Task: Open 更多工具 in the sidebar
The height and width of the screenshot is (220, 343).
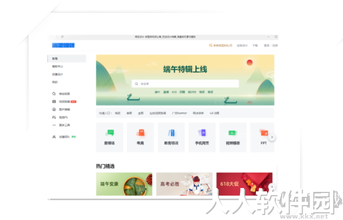Action: 64,125
